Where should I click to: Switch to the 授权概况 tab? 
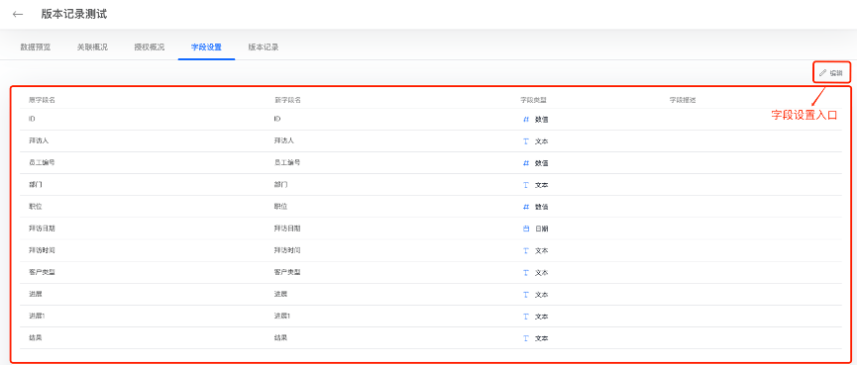[150, 46]
